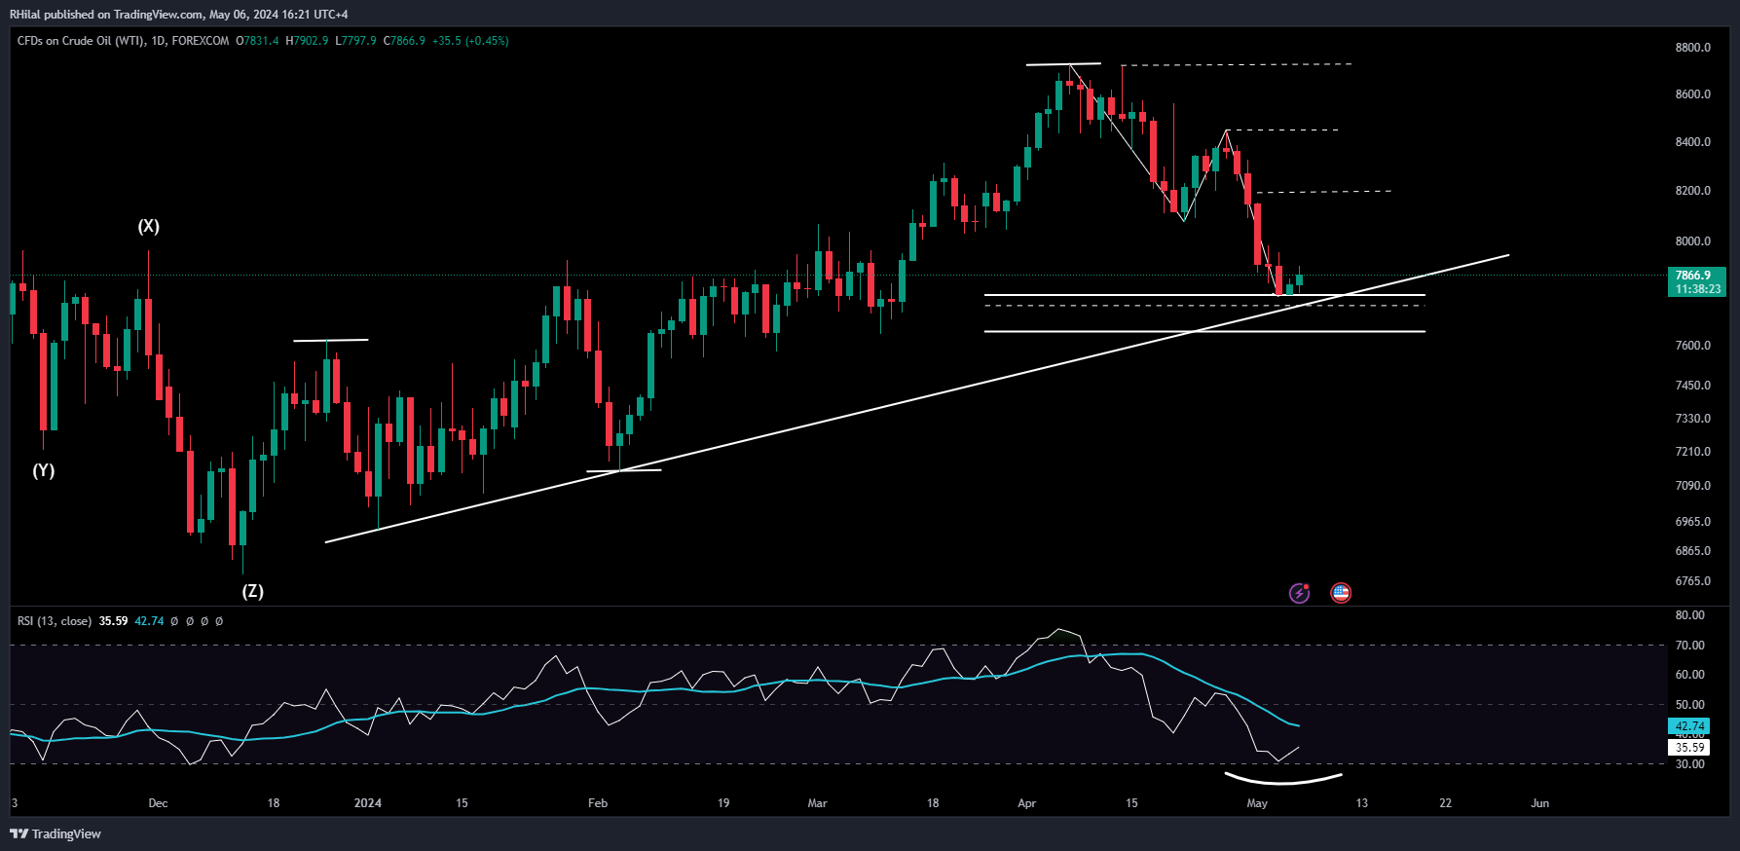Click the 6965.0 price axis label
Viewport: 1740px width, 851px height.
(x=1692, y=522)
